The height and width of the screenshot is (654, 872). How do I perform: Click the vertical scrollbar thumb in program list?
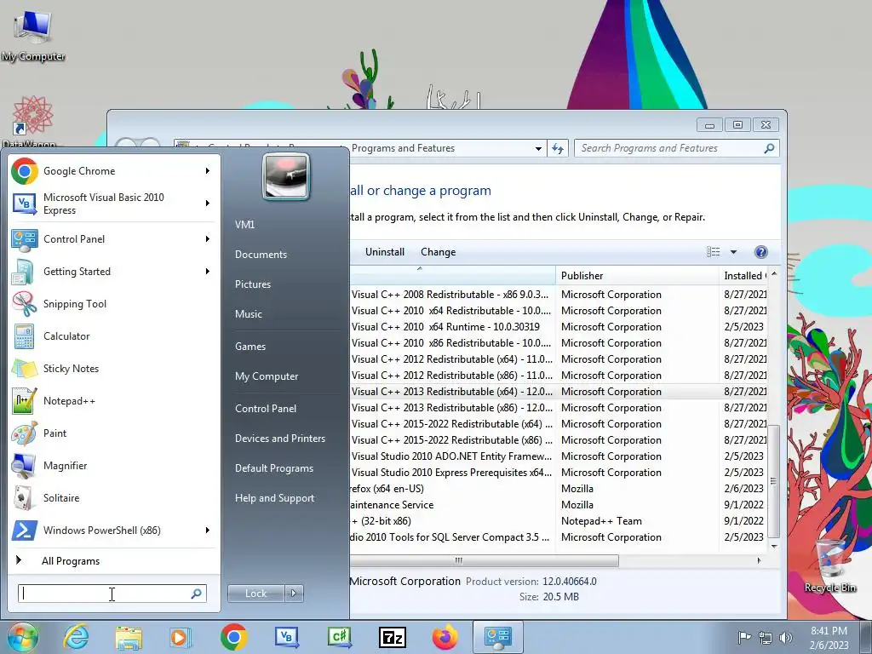pyautogui.click(x=773, y=481)
